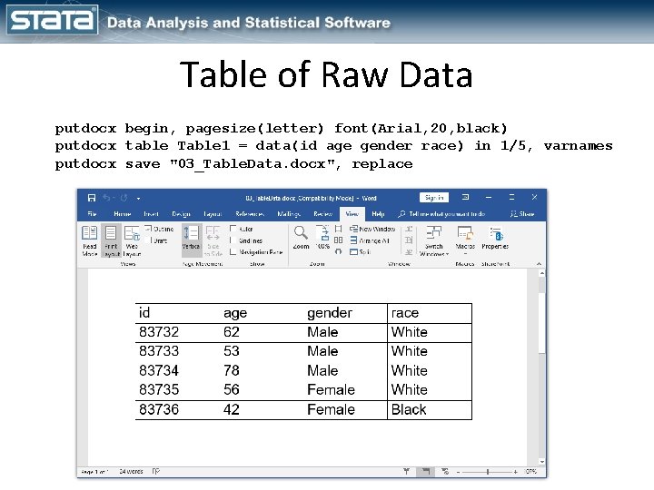Screen dimensions: 654x490
Task: Switch to Web Layout view
Action: point(133,240)
